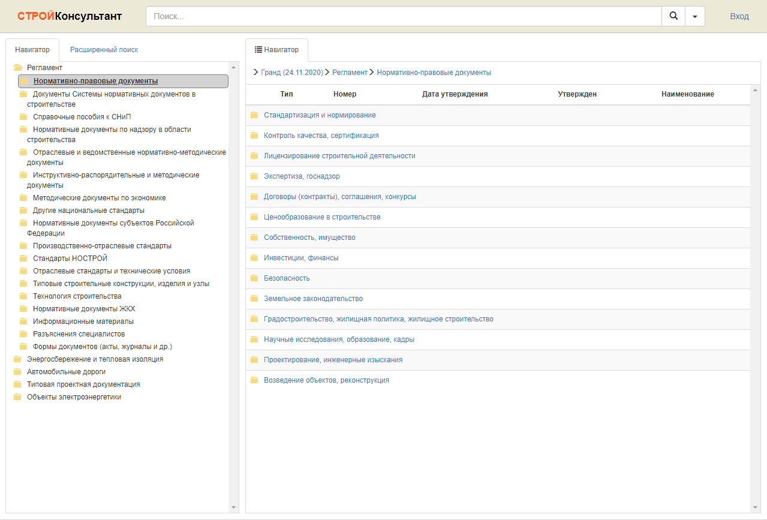Click folder icon of Инвестиции, финансы row

click(x=254, y=258)
